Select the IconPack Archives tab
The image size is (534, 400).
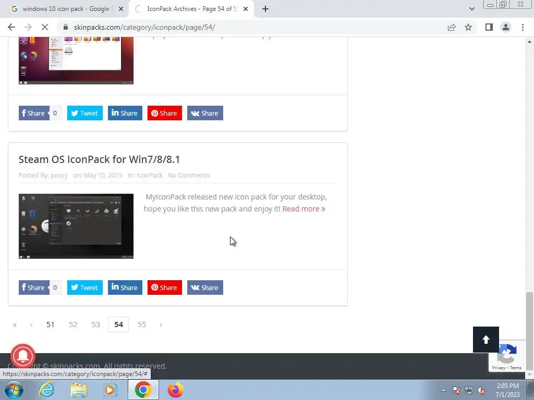click(192, 9)
